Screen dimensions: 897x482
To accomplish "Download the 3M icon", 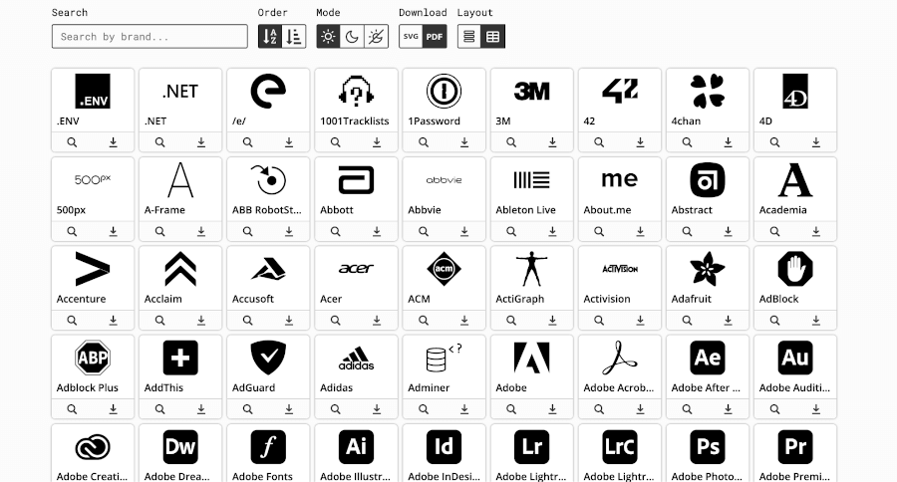I will tap(552, 142).
